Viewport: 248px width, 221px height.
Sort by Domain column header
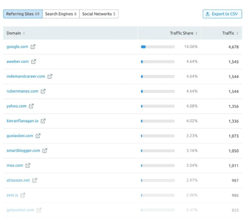point(70,33)
